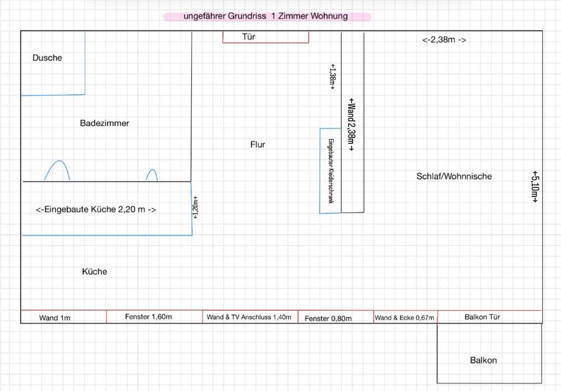This screenshot has width=561, height=391.
Task: Select the Wand & TV Anschluss 1,40m segment
Action: pos(249,317)
